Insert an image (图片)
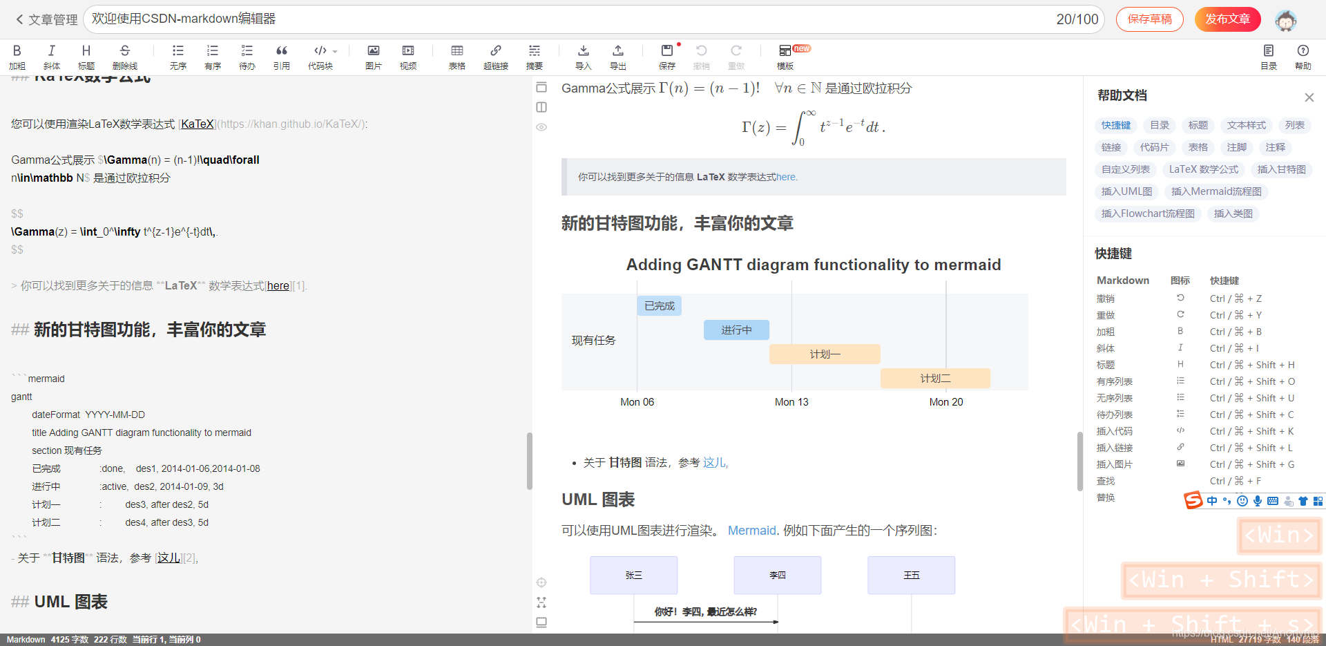The image size is (1326, 646). [374, 57]
